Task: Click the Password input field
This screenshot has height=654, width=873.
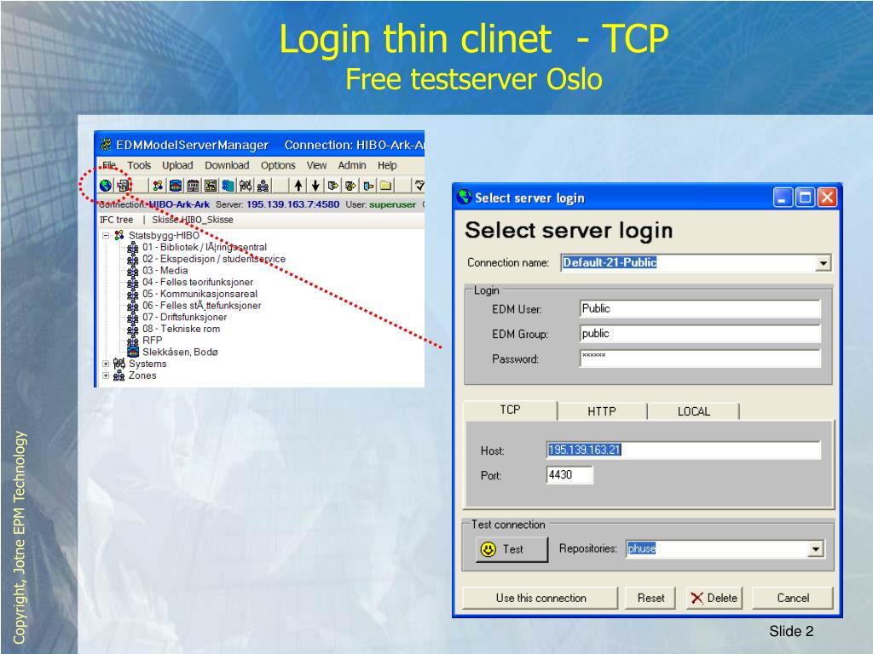Action: (x=700, y=359)
